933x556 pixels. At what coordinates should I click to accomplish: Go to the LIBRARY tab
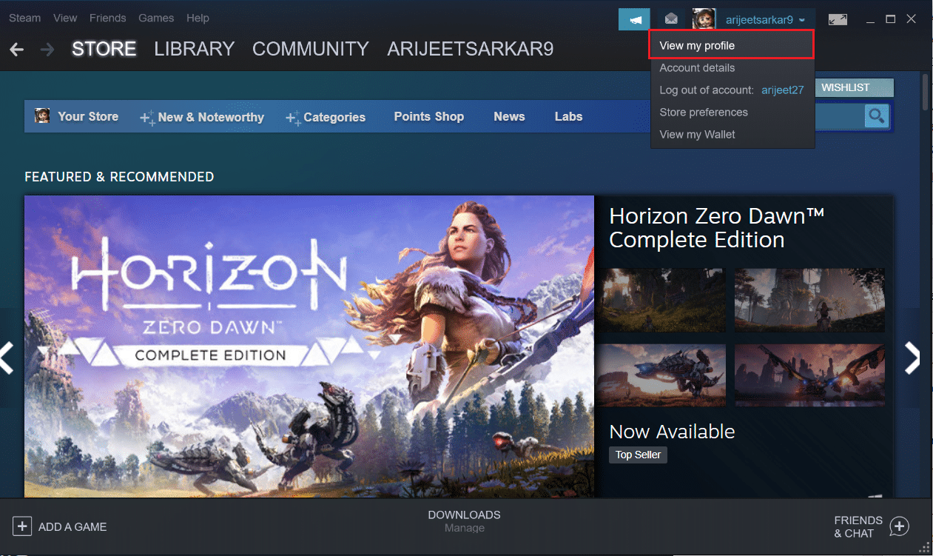(194, 49)
